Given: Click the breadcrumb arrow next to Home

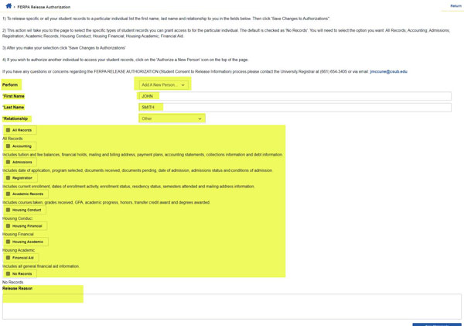Looking at the screenshot, I should tap(15, 7).
